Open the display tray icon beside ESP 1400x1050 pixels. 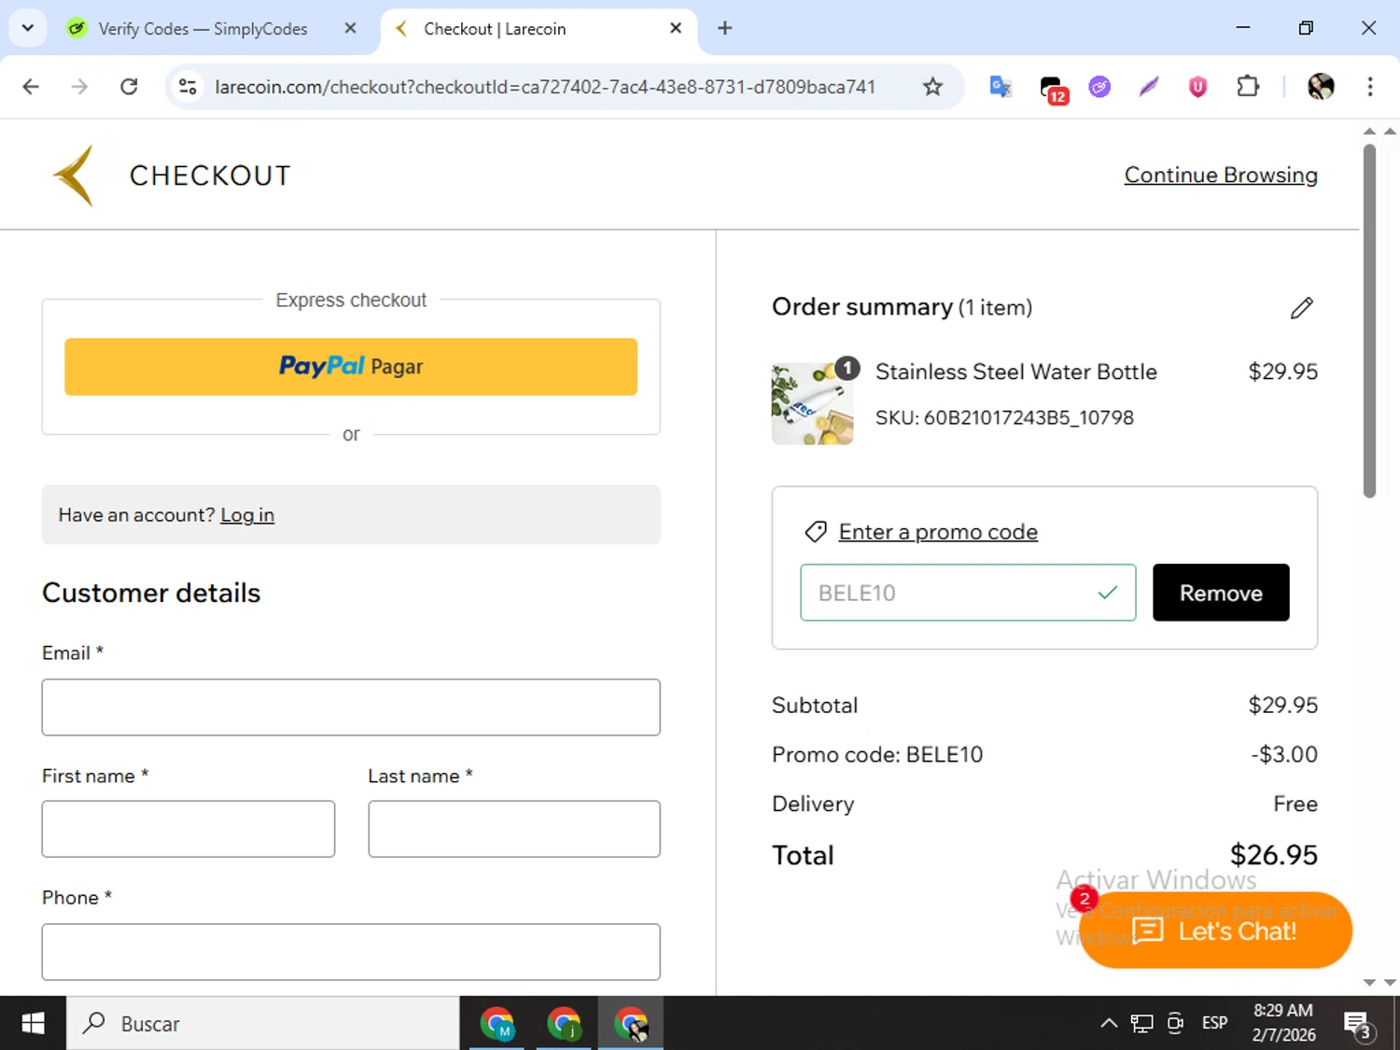1176,1023
